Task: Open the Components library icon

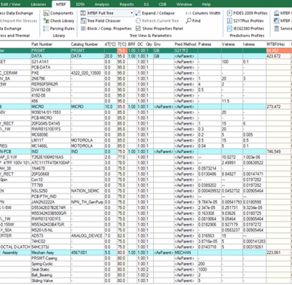Action: point(46,13)
